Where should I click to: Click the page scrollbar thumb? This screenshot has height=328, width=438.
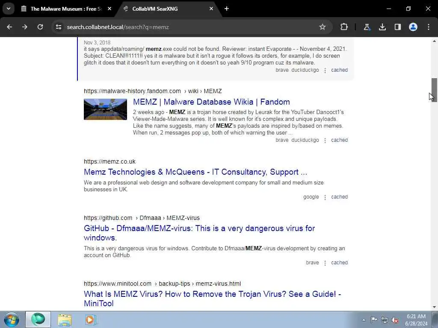click(x=434, y=90)
